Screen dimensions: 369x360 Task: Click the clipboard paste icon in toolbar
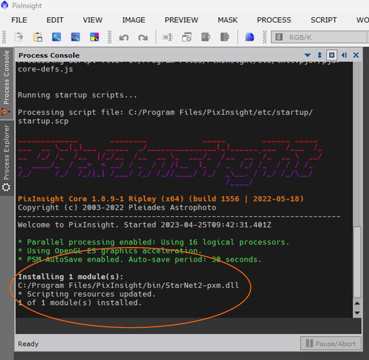click(x=38, y=37)
